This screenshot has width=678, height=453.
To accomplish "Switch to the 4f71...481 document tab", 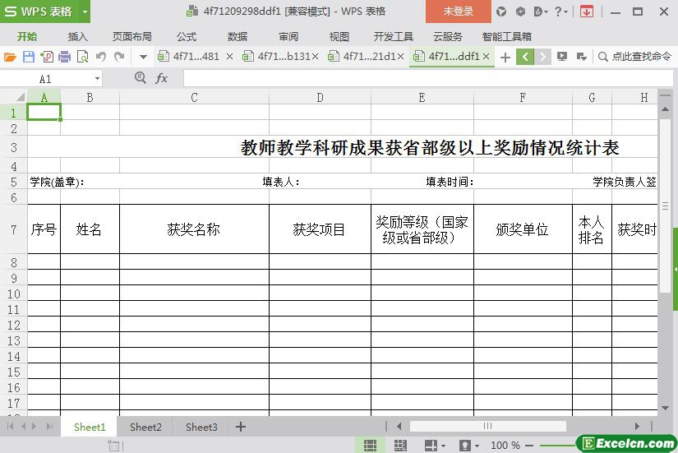I will [189, 56].
